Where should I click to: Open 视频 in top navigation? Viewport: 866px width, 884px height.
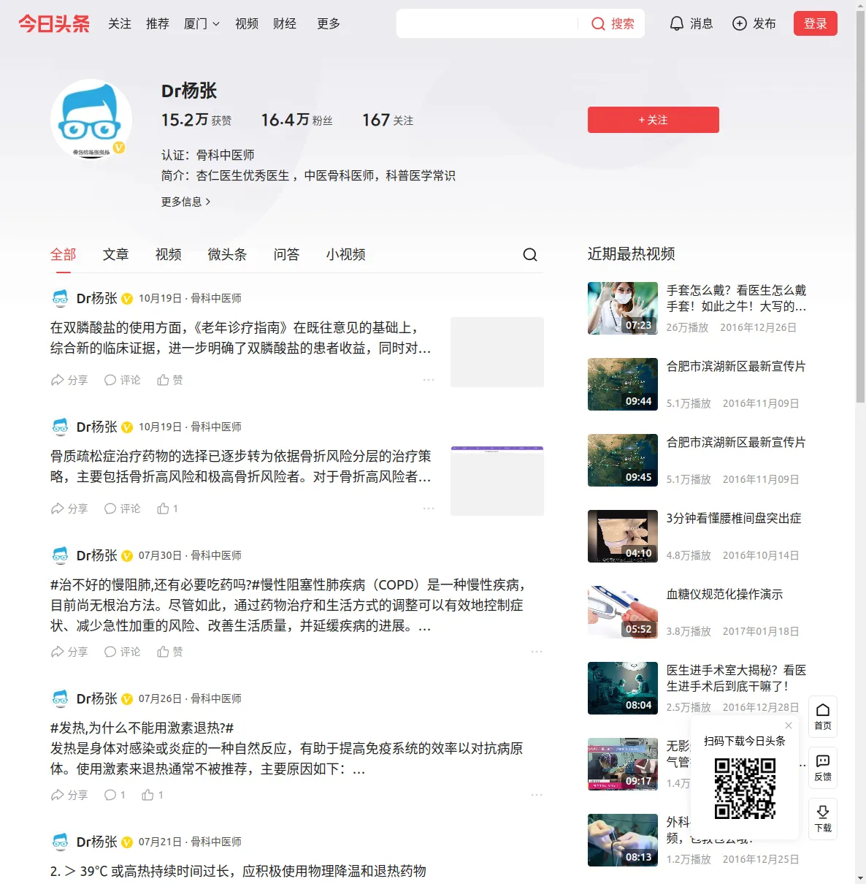click(x=247, y=23)
